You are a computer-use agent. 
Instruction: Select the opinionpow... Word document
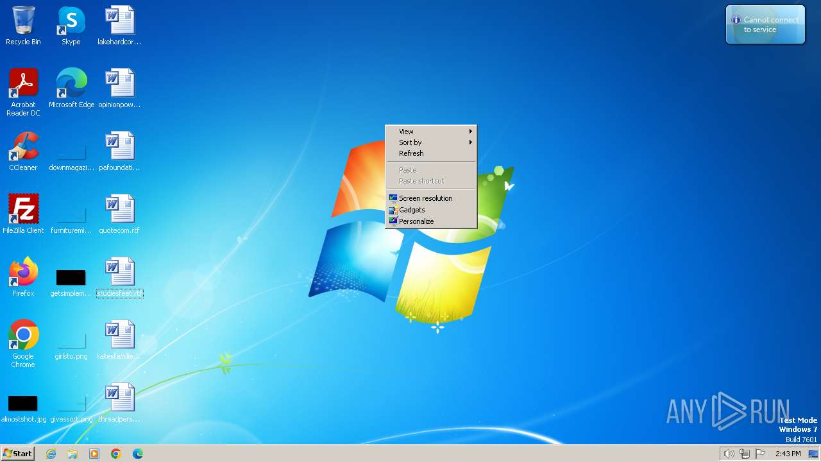click(119, 89)
